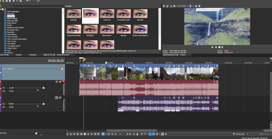Select the Normal Edit tool
Image resolution: width=272 pixels, height=139 pixels.
[103, 134]
